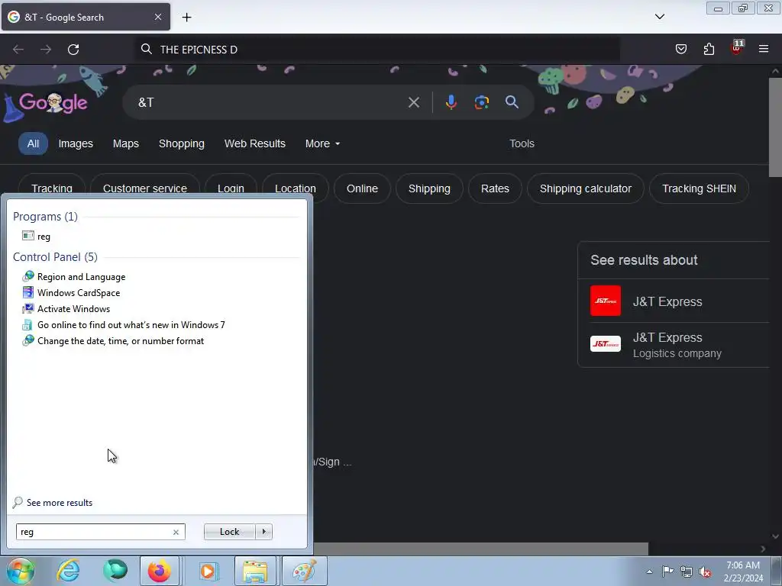Viewport: 782px width, 586px height.
Task: Click the white J&T Express logo thumbnail
Action: (606, 344)
